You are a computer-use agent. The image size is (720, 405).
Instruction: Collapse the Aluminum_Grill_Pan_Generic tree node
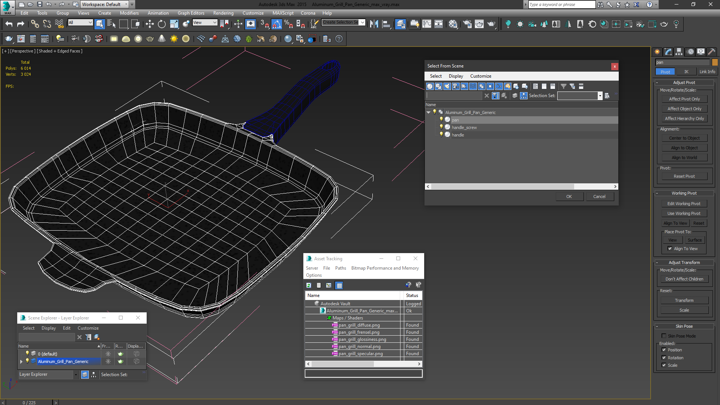(428, 112)
